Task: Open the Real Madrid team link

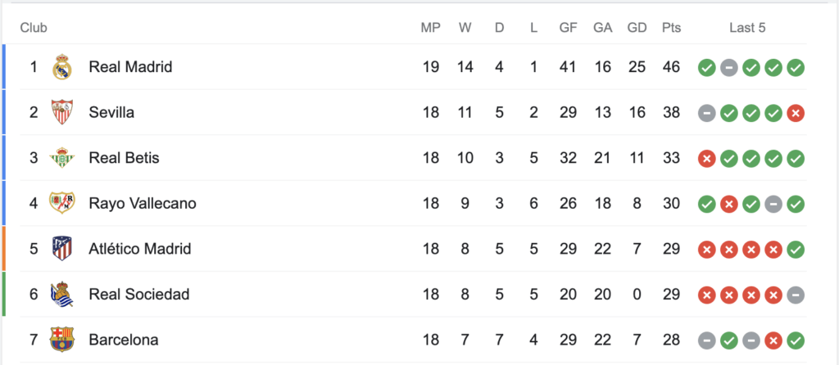Action: pos(130,67)
